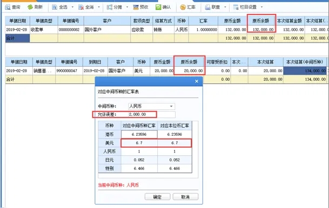The image size is (329, 208).
Task: Click the 结算方式 column header
Action: (x=163, y=20)
